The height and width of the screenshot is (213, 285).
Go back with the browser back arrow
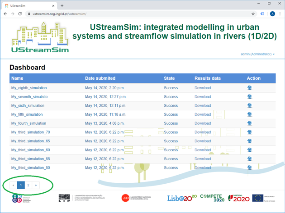tap(5, 14)
